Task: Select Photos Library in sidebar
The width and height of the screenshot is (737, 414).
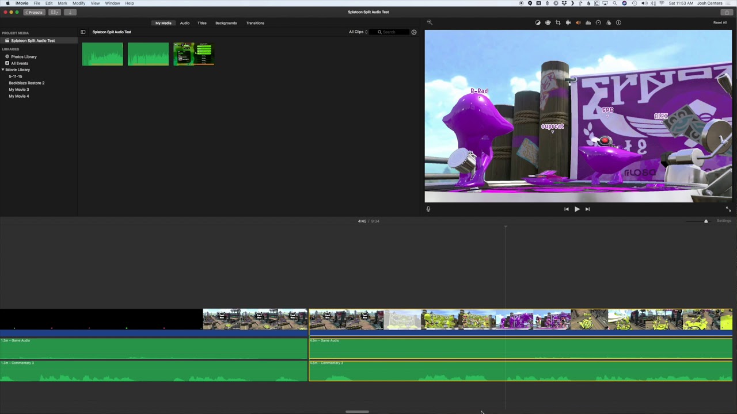Action: point(24,57)
